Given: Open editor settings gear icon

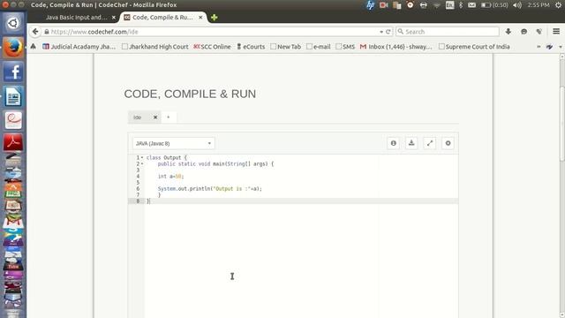Looking at the screenshot, I should [x=448, y=143].
